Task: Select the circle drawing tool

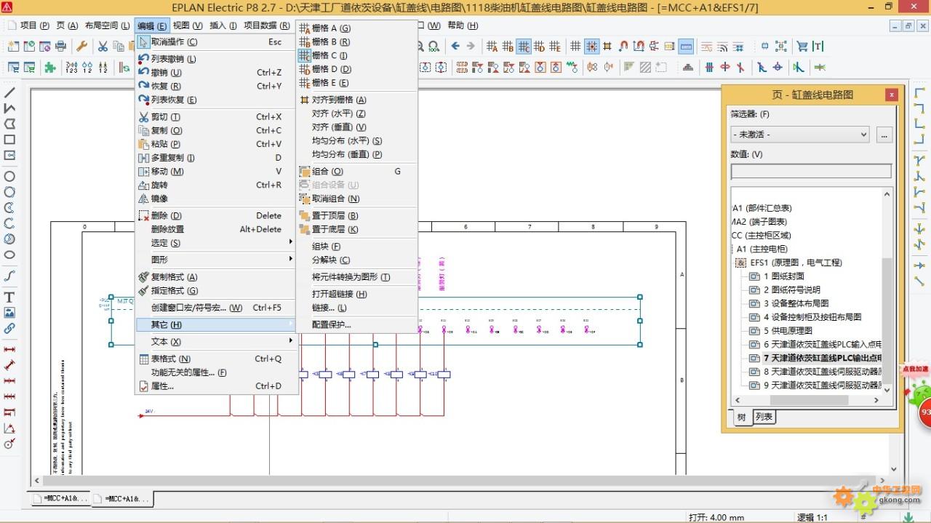Action: [10, 176]
